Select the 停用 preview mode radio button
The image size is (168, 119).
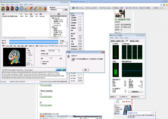[27, 51]
